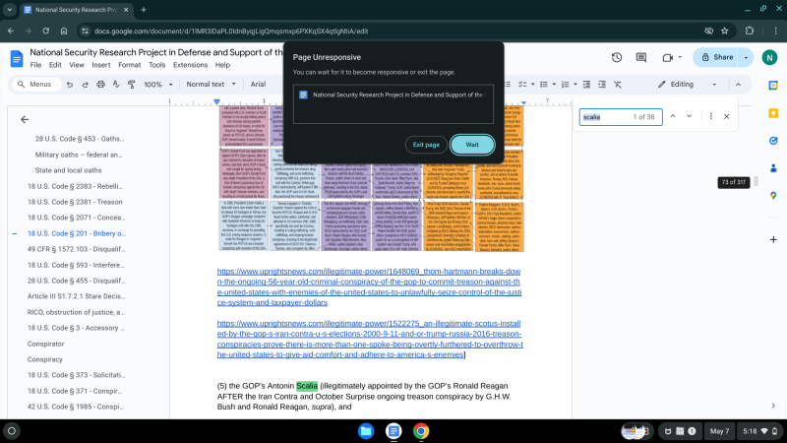Open the Insert menu

(x=101, y=65)
